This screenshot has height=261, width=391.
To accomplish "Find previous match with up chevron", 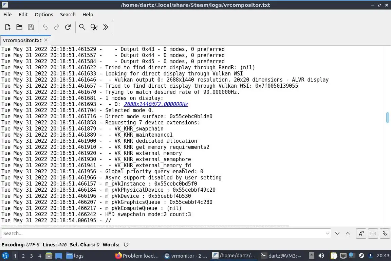I will coord(348,233).
